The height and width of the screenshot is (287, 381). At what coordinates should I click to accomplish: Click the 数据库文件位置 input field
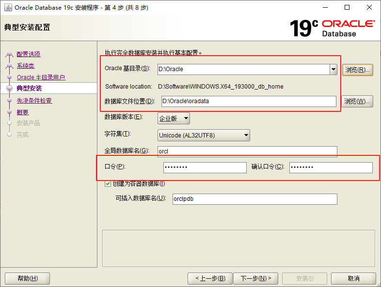coord(249,101)
